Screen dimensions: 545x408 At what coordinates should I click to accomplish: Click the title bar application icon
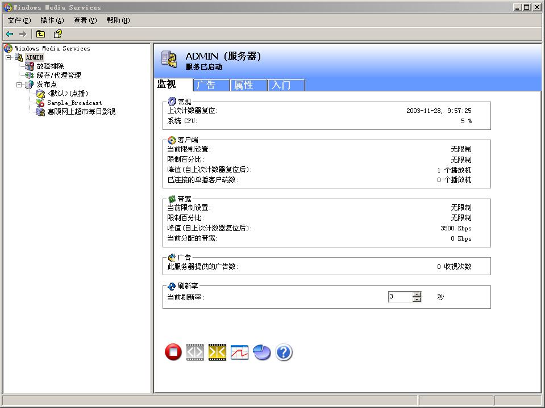(8, 7)
